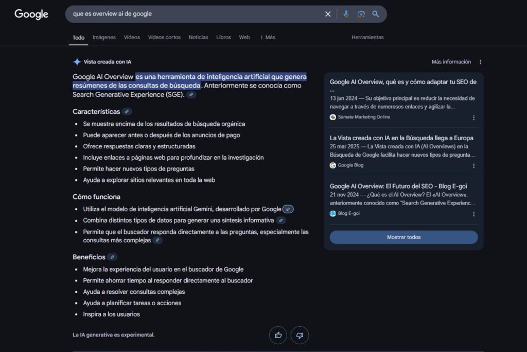
Task: Start voice search with microphone icon
Action: pyautogui.click(x=346, y=14)
